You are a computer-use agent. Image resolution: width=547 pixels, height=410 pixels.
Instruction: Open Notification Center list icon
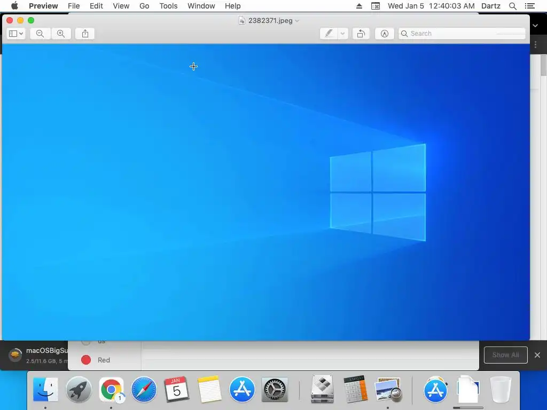point(529,6)
